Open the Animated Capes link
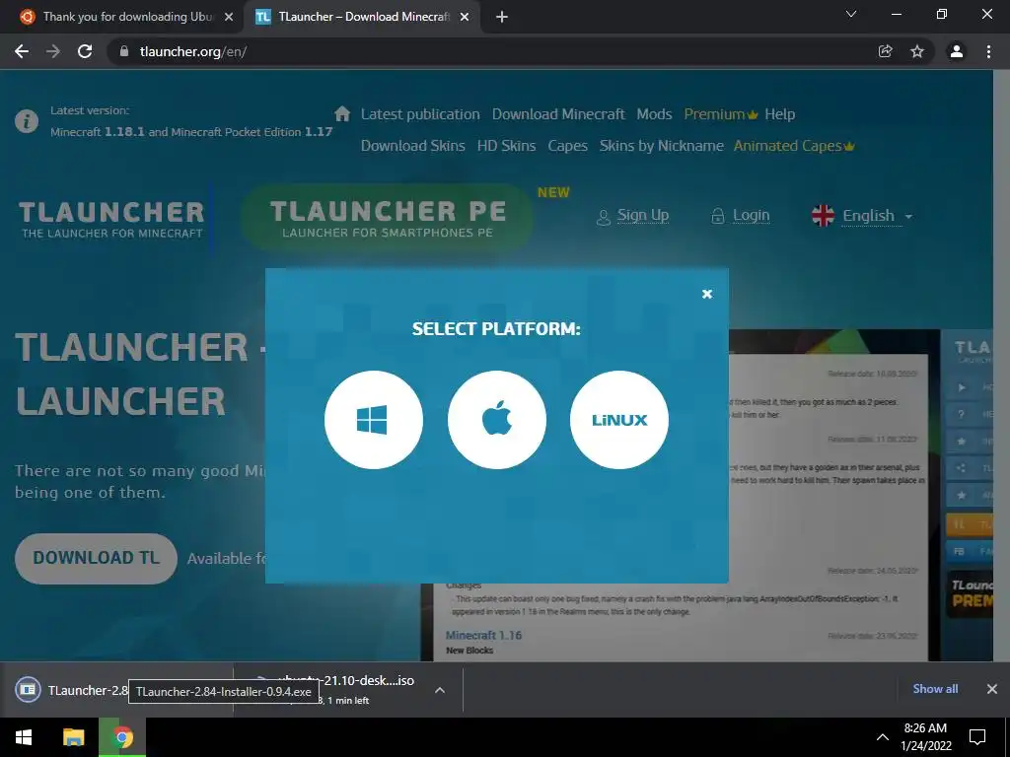Screen dimensions: 1010x757 [x=794, y=146]
